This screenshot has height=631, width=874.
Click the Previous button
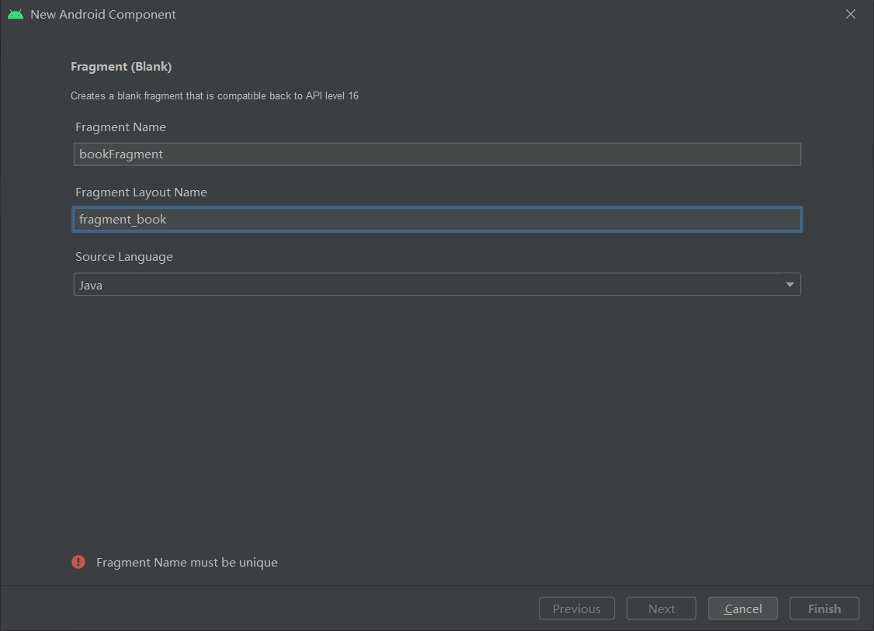pos(577,608)
